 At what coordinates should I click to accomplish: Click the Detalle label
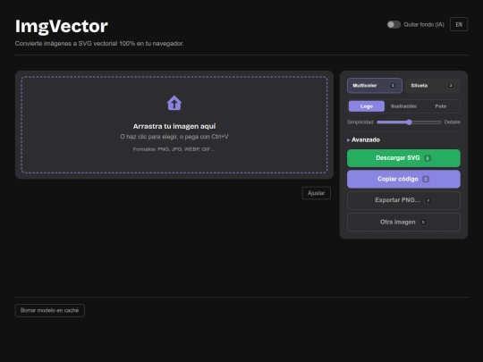click(453, 122)
